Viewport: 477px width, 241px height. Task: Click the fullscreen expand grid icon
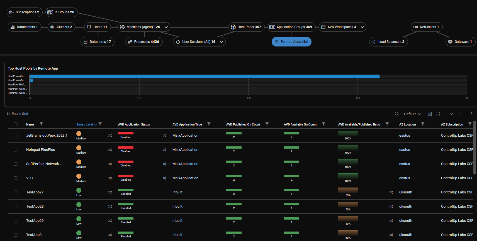click(x=438, y=114)
